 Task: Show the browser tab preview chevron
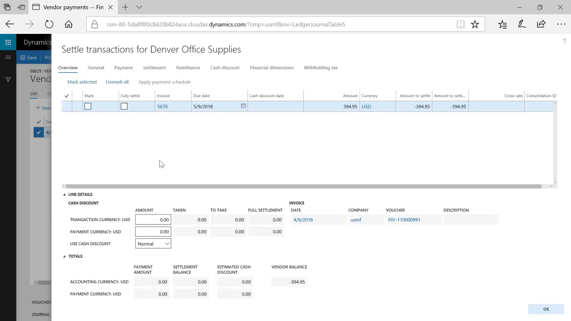point(139,7)
